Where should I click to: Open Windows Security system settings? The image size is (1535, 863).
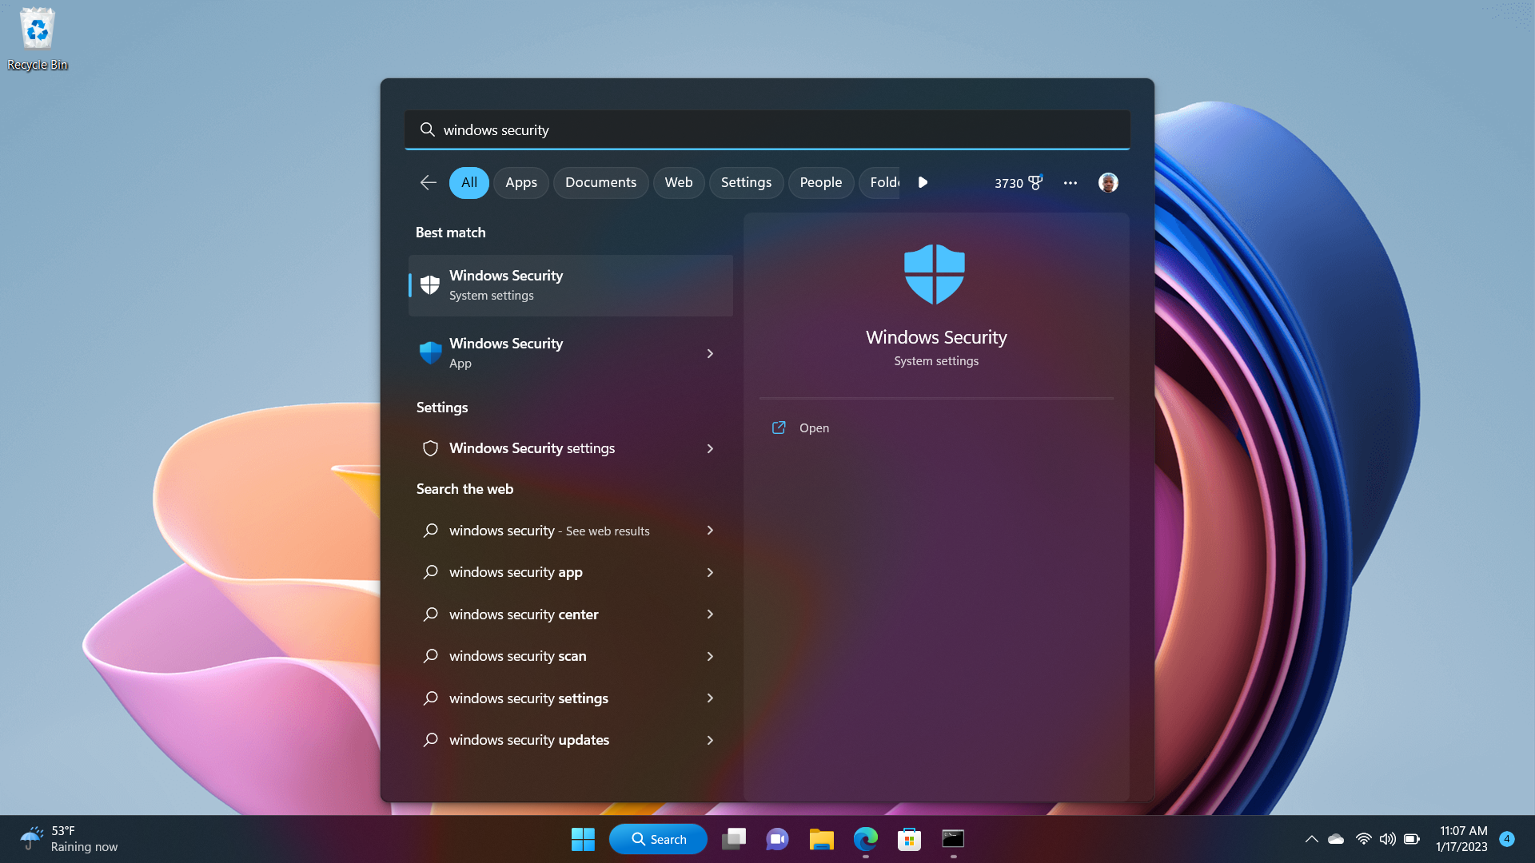(568, 284)
